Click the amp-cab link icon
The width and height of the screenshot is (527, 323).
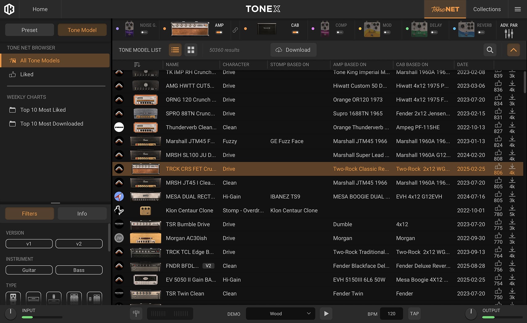(235, 30)
